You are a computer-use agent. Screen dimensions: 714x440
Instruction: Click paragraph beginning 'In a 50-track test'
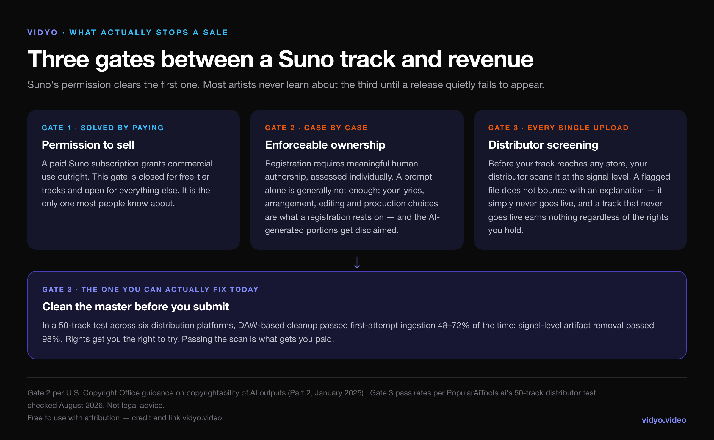[x=348, y=332]
